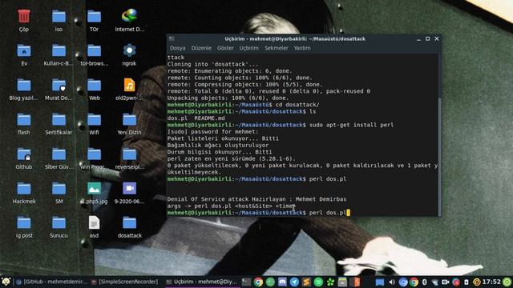Open the Dosya menu in terminal
The width and height of the screenshot is (513, 288).
point(178,48)
